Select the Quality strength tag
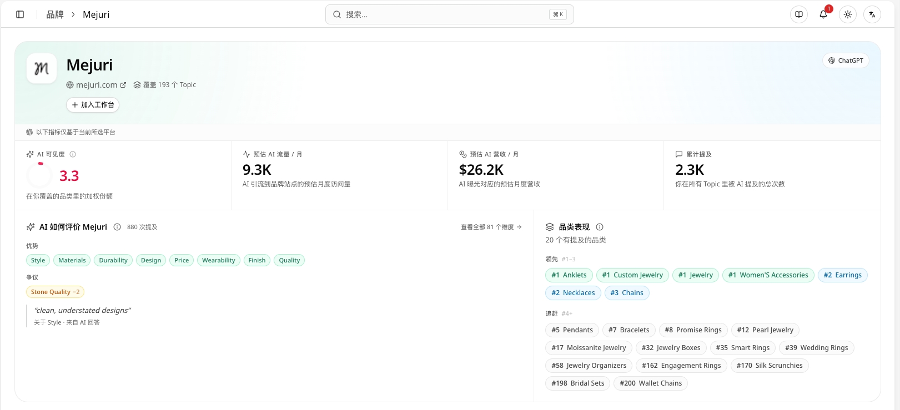 289,260
